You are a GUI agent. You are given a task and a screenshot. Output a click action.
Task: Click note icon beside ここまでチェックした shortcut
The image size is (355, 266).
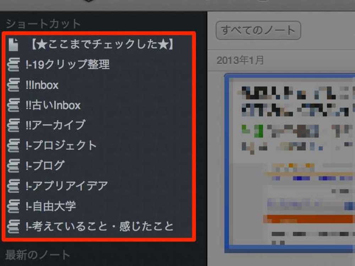point(13,44)
